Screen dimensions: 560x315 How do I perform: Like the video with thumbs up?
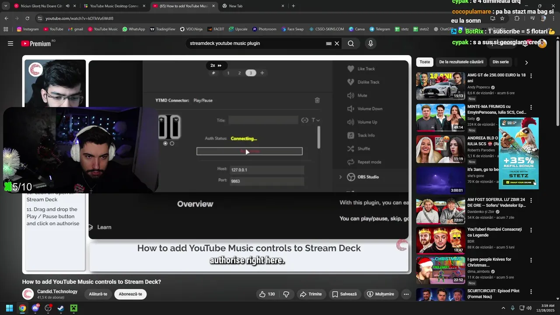267,294
